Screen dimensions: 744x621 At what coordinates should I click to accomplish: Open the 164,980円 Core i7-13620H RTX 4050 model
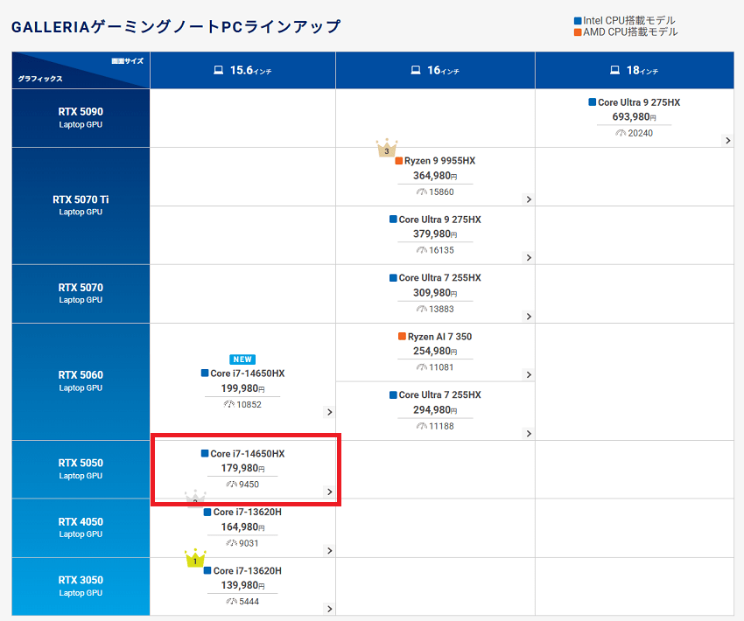pyautogui.click(x=242, y=527)
